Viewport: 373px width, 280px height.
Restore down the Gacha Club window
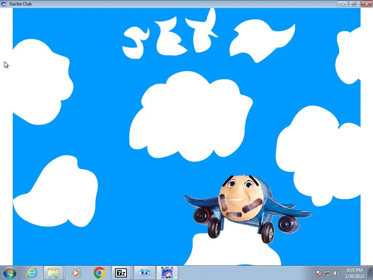[x=354, y=4]
